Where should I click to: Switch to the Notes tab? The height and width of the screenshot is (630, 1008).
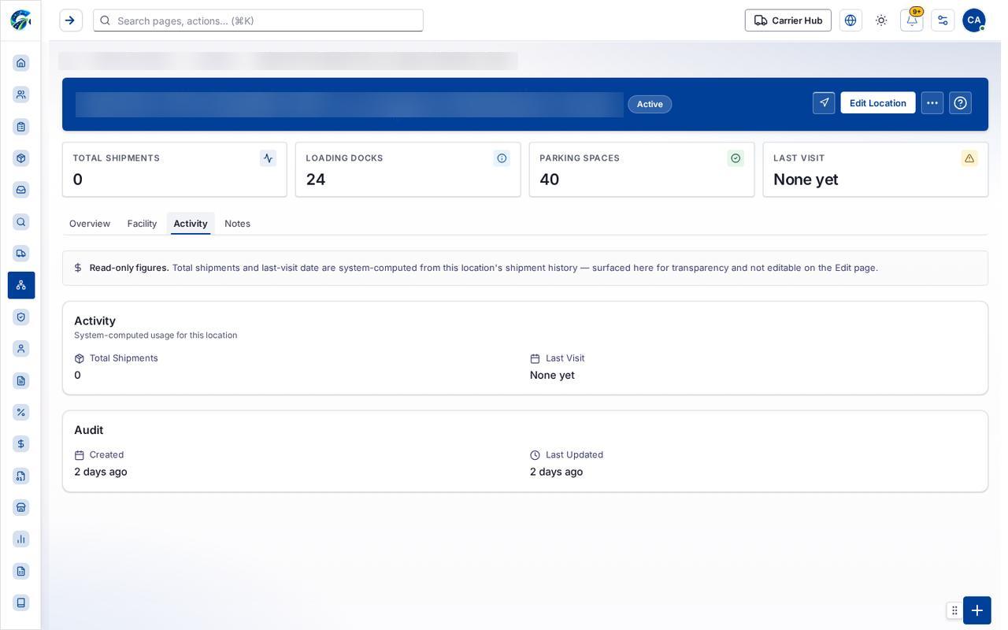coord(238,224)
